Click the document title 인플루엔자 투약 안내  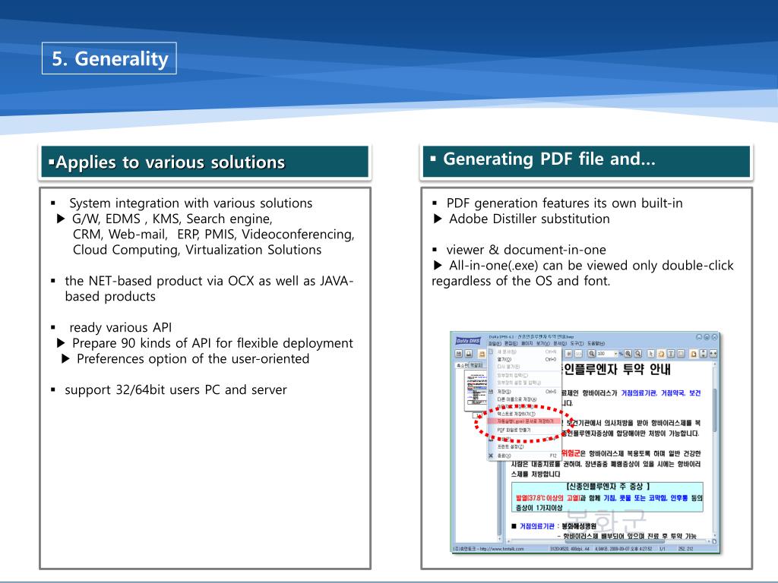(615, 370)
